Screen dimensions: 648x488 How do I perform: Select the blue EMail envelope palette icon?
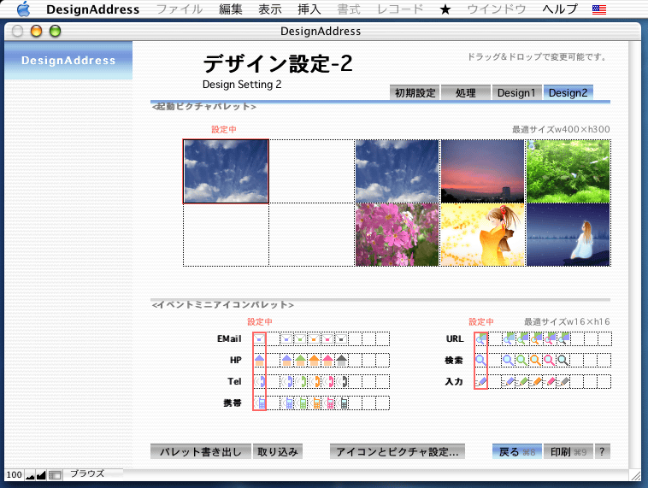tap(286, 338)
